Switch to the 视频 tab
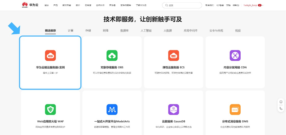Image resolution: width=286 pixels, height=135 pixels. [238, 31]
